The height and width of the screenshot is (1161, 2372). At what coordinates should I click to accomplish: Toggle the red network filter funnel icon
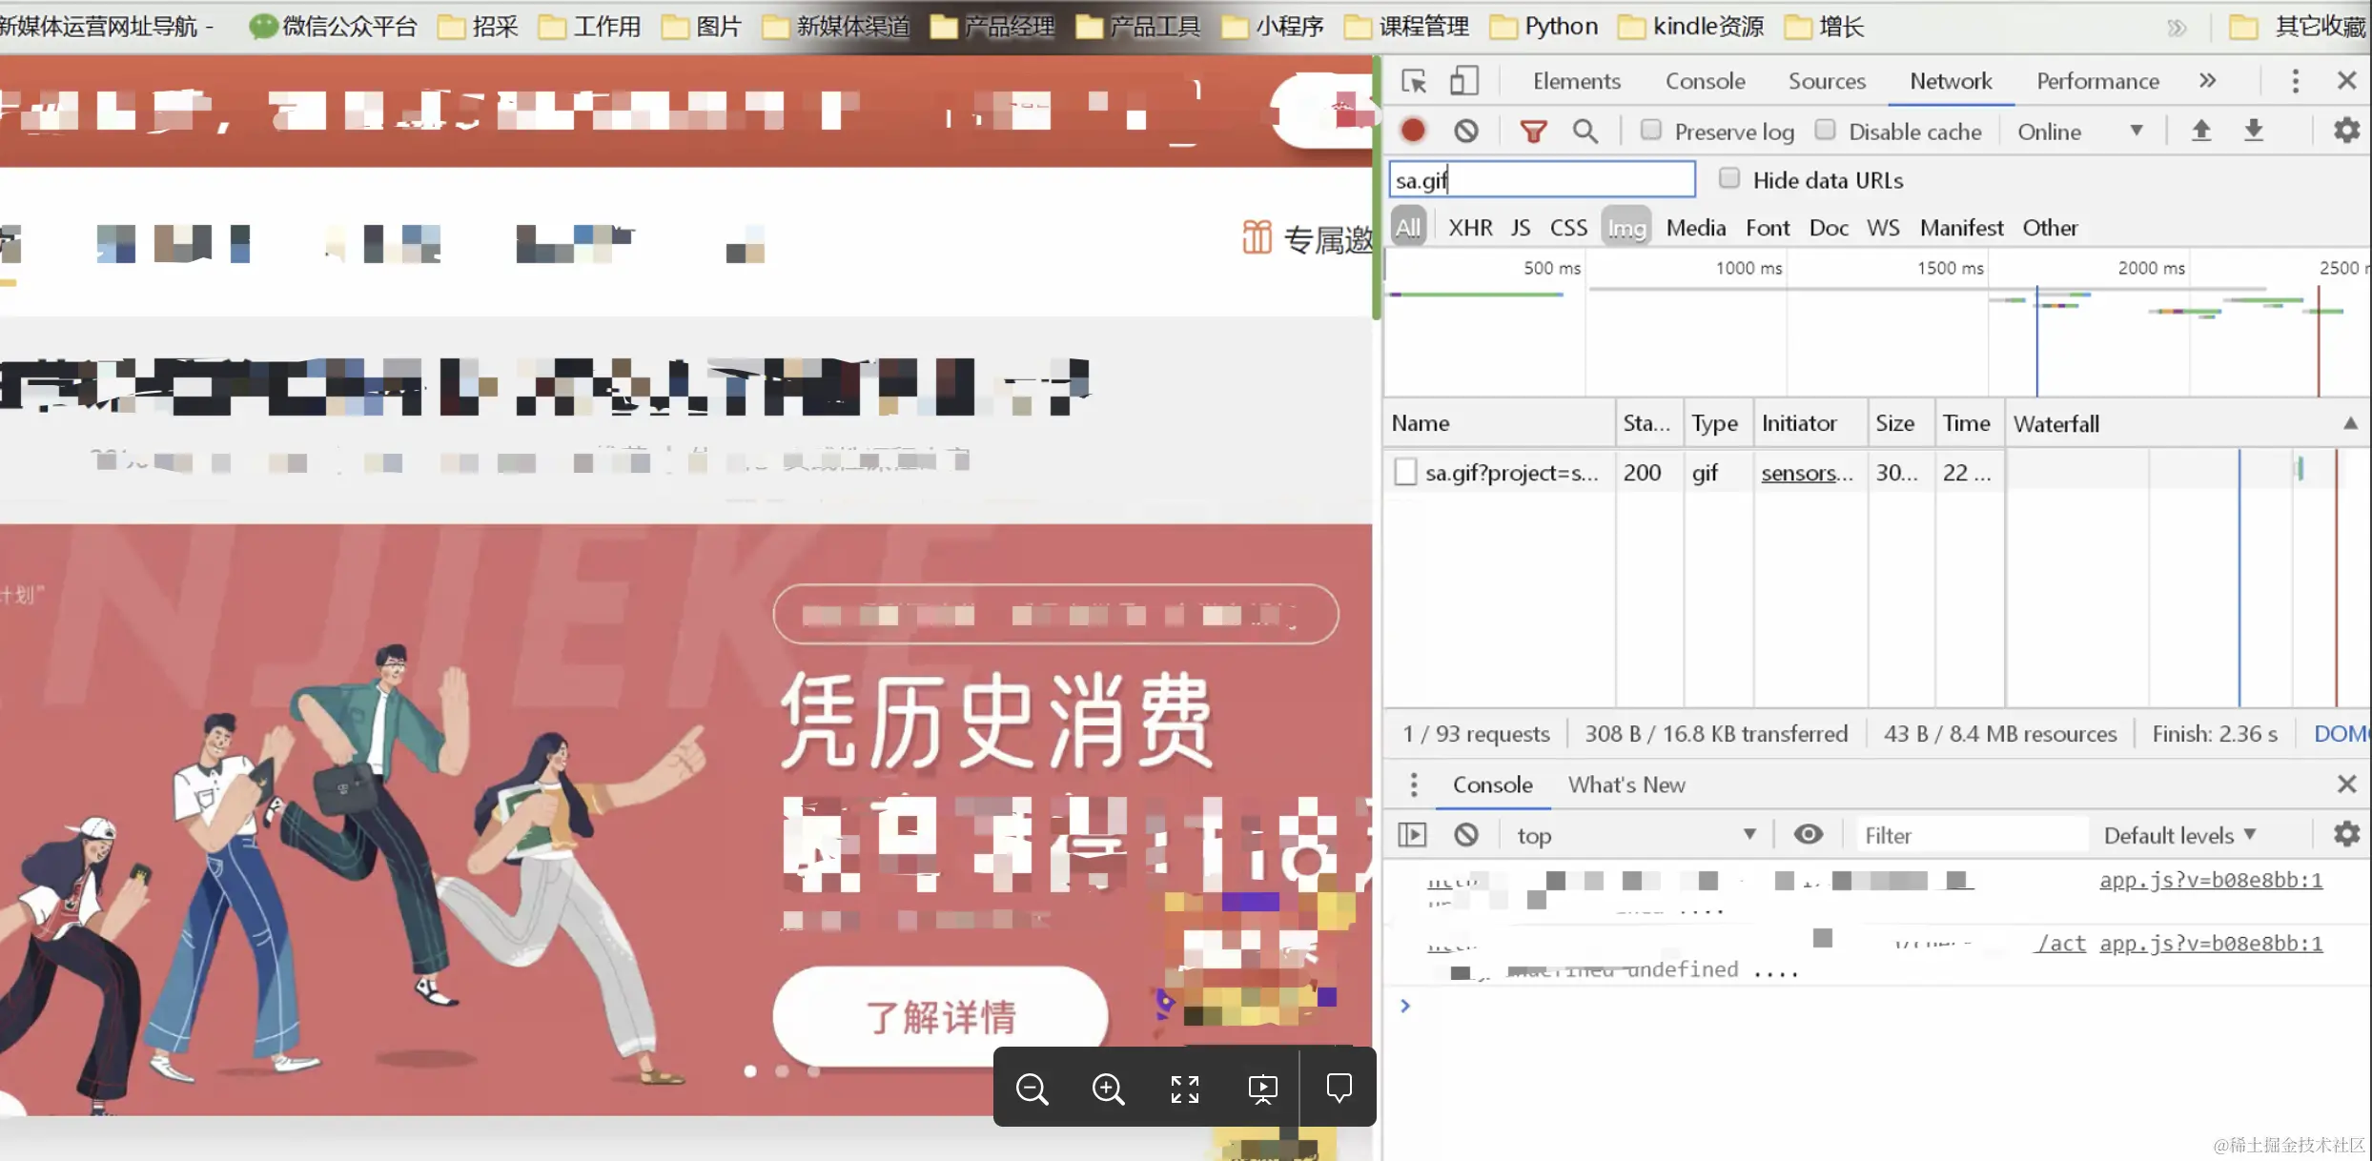point(1532,131)
